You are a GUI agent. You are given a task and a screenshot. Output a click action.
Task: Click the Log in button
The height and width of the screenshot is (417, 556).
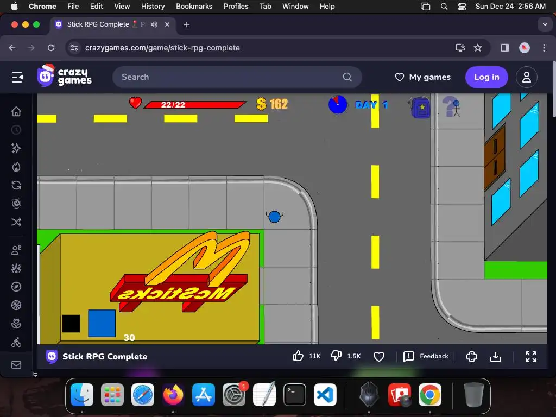486,77
